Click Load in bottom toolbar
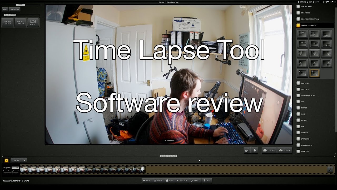Image resolution: width=337 pixels, height=190 pixels. pos(158,180)
